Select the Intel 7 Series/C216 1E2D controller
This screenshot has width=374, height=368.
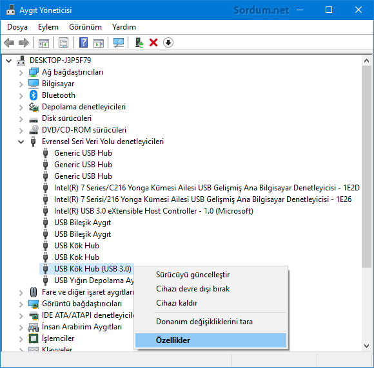click(207, 188)
